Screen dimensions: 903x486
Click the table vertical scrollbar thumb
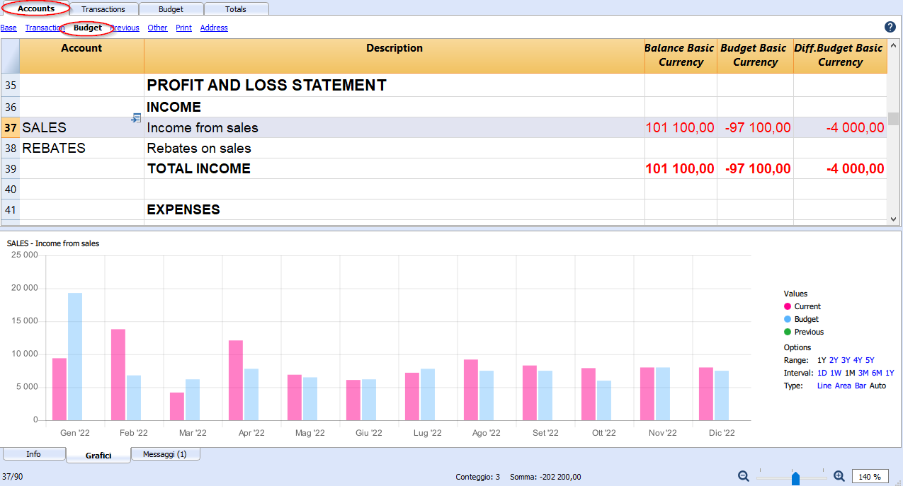click(x=894, y=119)
